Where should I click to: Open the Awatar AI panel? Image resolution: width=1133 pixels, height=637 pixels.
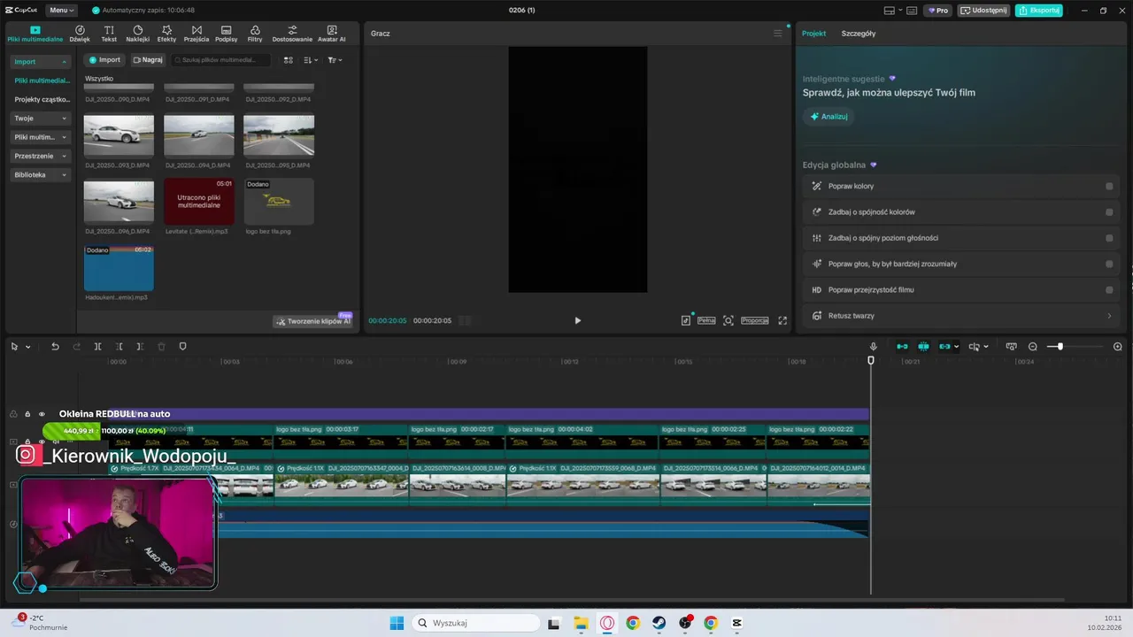(x=332, y=34)
